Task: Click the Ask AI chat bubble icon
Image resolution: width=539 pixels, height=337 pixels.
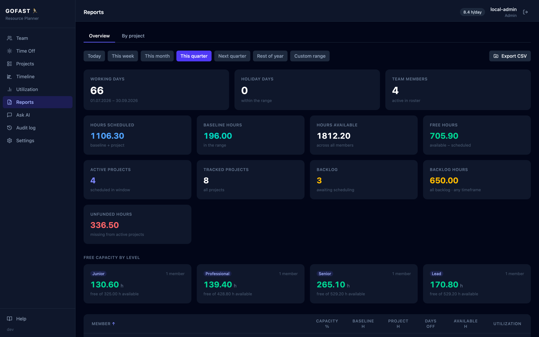Action: [9, 115]
